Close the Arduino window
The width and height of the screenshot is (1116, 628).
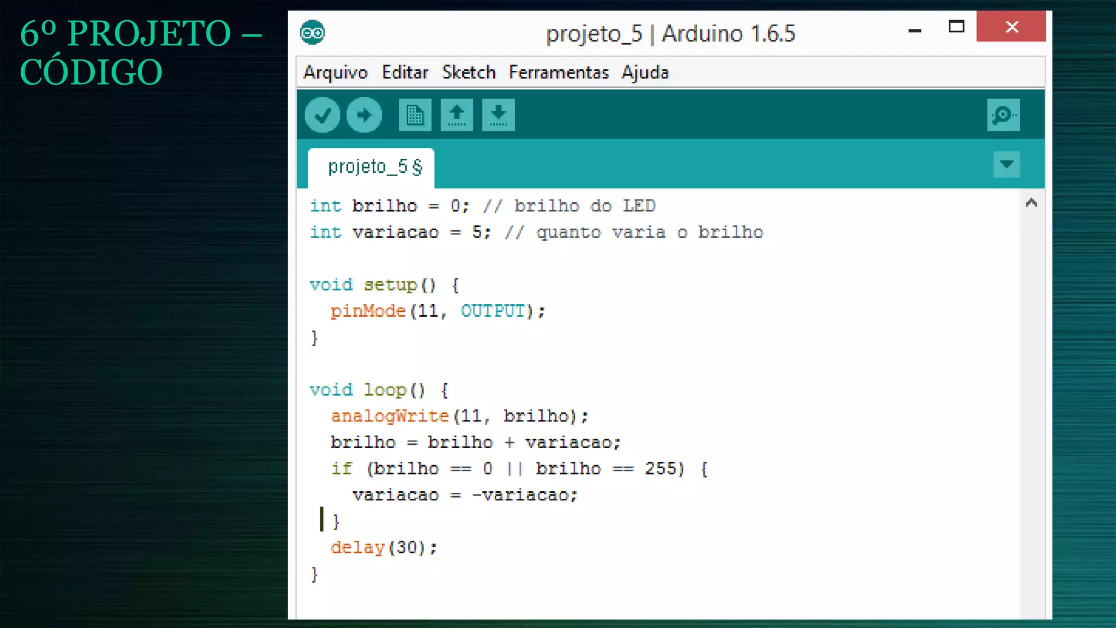pos(1011,27)
